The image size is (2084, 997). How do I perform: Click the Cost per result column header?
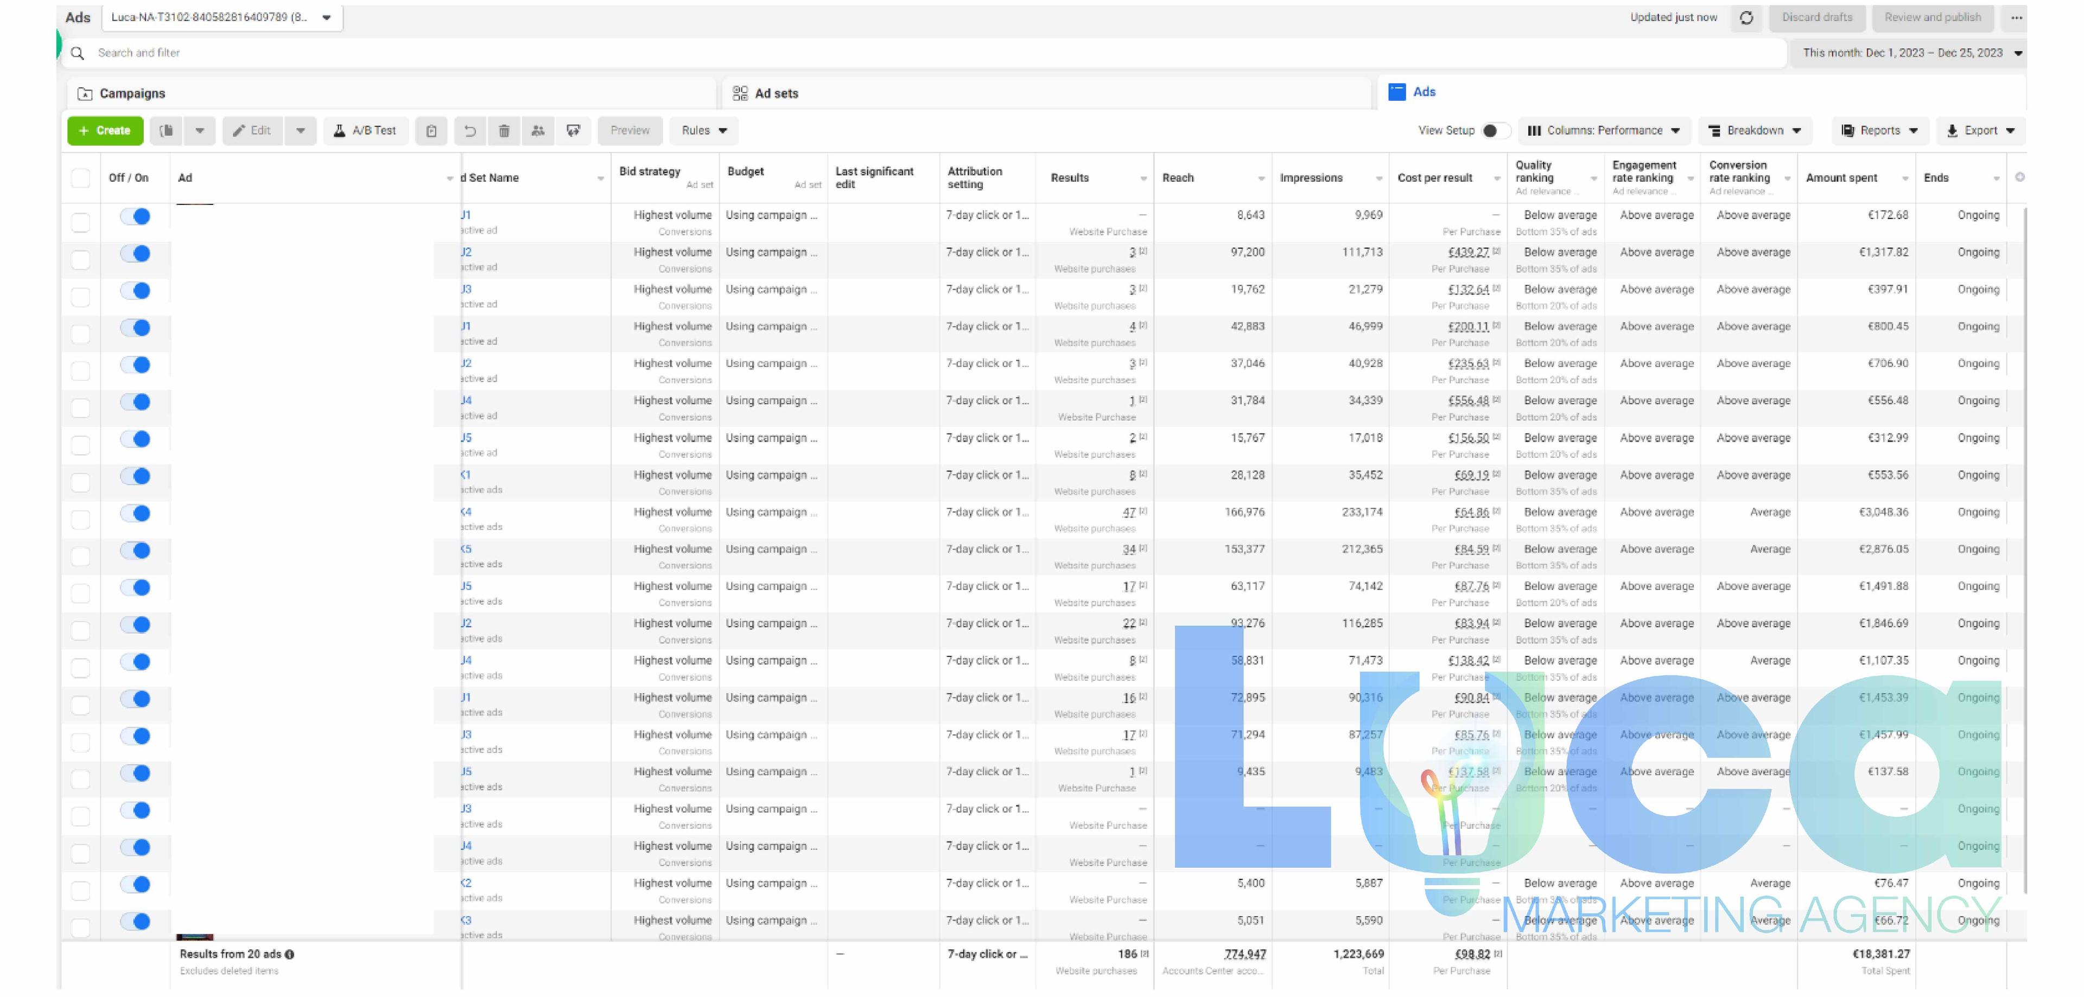(1448, 178)
